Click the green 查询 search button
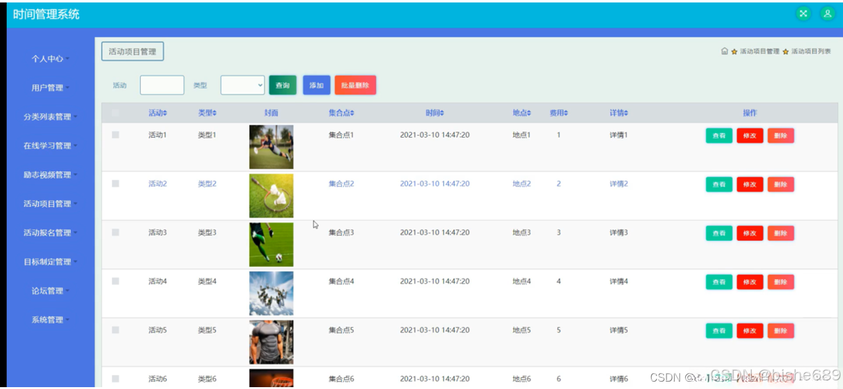 click(282, 86)
